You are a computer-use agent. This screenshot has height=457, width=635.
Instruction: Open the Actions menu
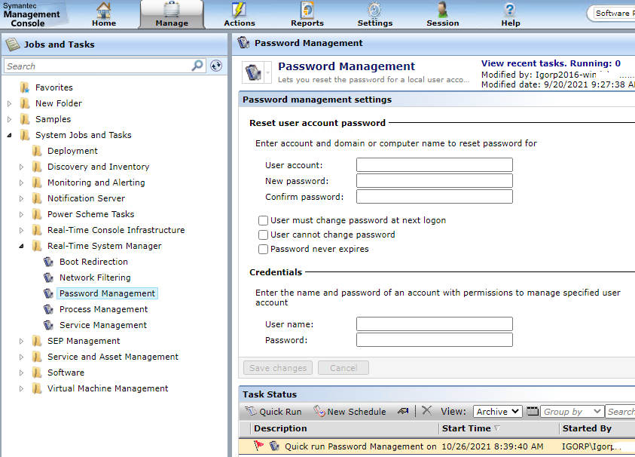tap(240, 14)
